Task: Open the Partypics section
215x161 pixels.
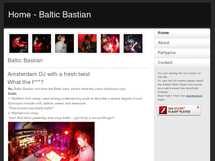Action: pyautogui.click(x=182, y=53)
